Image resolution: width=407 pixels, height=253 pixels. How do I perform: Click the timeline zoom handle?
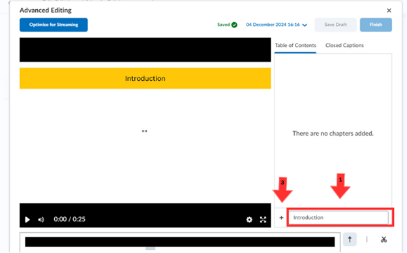(x=150, y=249)
